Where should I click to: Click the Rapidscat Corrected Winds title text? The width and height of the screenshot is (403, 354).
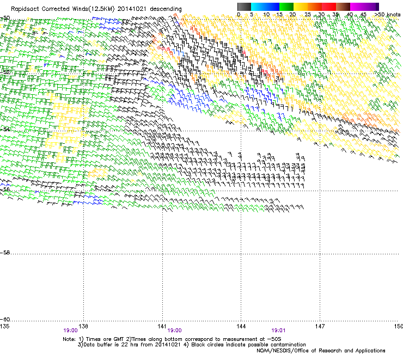pos(96,9)
